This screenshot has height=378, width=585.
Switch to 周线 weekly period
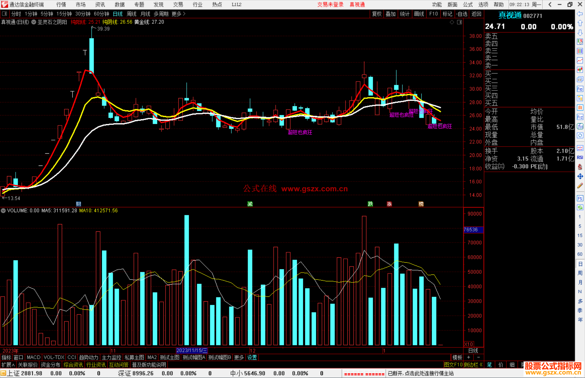tap(132, 14)
